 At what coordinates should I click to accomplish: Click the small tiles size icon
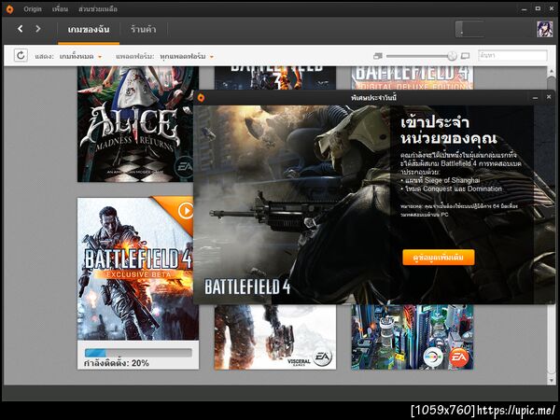click(x=377, y=56)
